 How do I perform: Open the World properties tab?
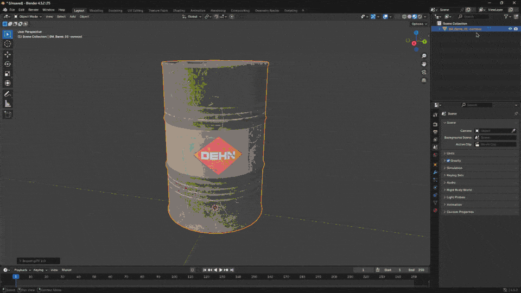[x=435, y=155]
